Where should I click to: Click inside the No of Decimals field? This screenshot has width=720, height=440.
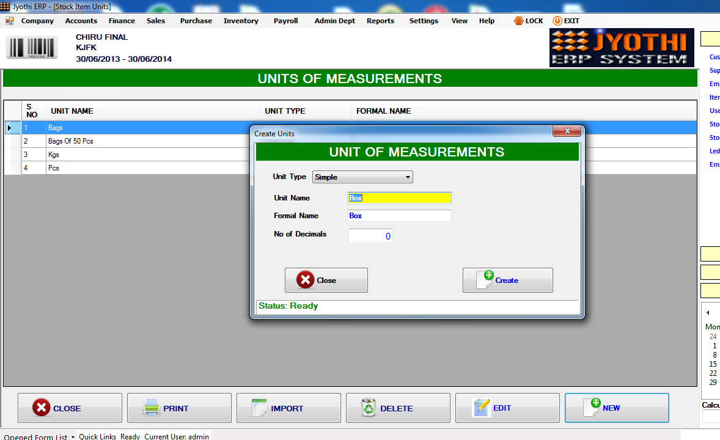tap(370, 234)
